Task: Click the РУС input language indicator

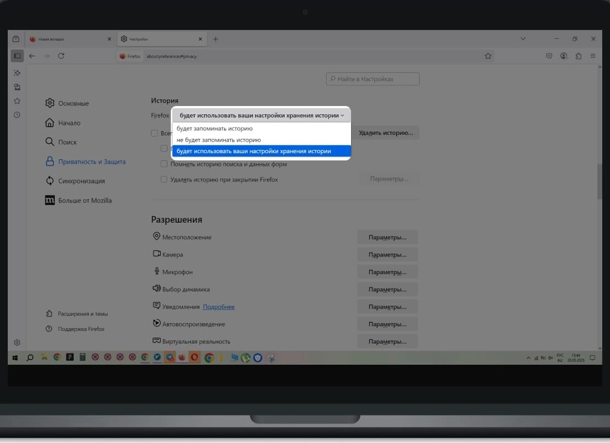Action: click(560, 358)
